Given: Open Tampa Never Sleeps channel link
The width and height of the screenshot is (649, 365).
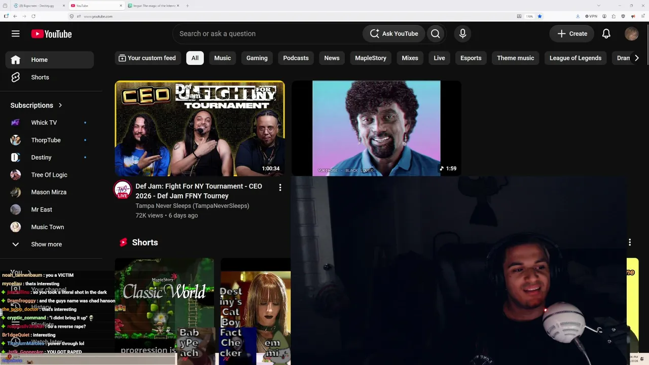Looking at the screenshot, I should (192, 206).
